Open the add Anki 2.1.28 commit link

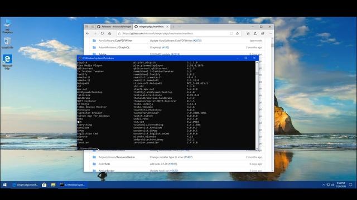(163, 164)
